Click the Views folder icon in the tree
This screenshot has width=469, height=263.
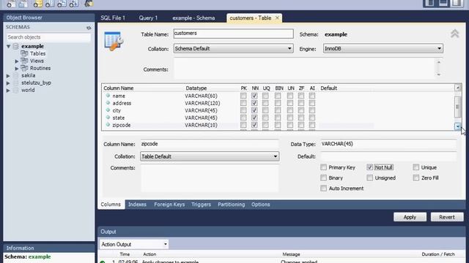(x=24, y=61)
